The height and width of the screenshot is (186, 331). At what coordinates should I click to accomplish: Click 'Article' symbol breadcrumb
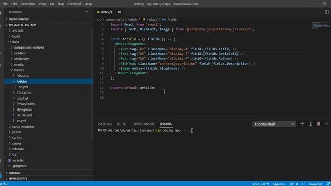click(172, 20)
